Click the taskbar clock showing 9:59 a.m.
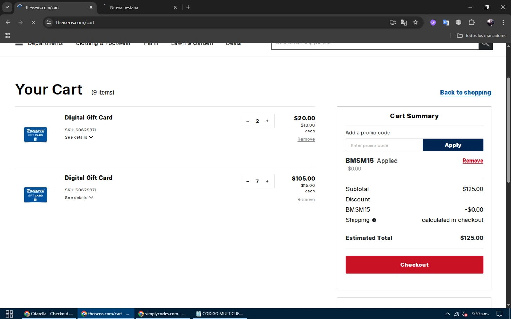Viewport: 511px width, 319px height. click(480, 314)
